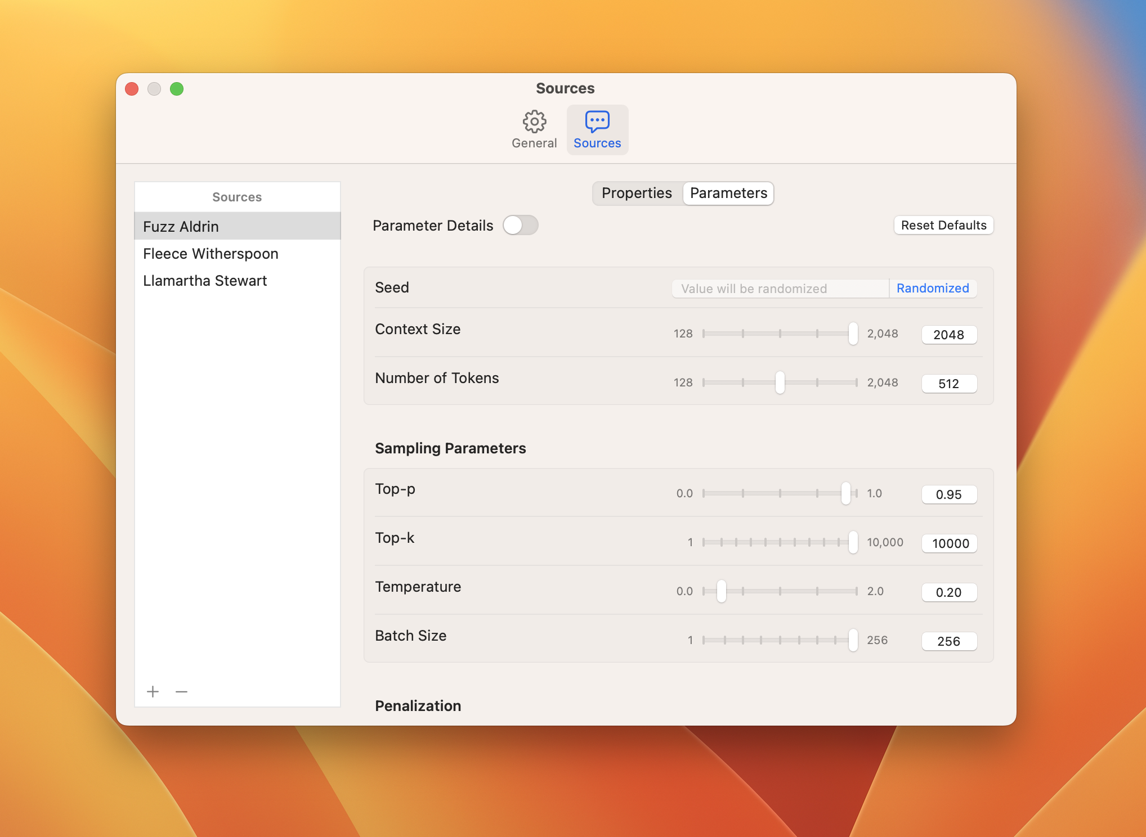Remove selected source with minus button
1146x837 pixels.
(181, 691)
